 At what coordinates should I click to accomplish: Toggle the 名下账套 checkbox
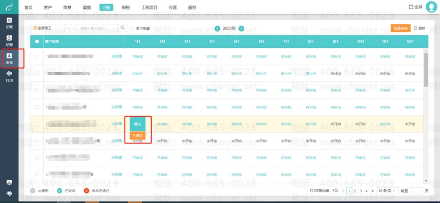[x=132, y=28]
